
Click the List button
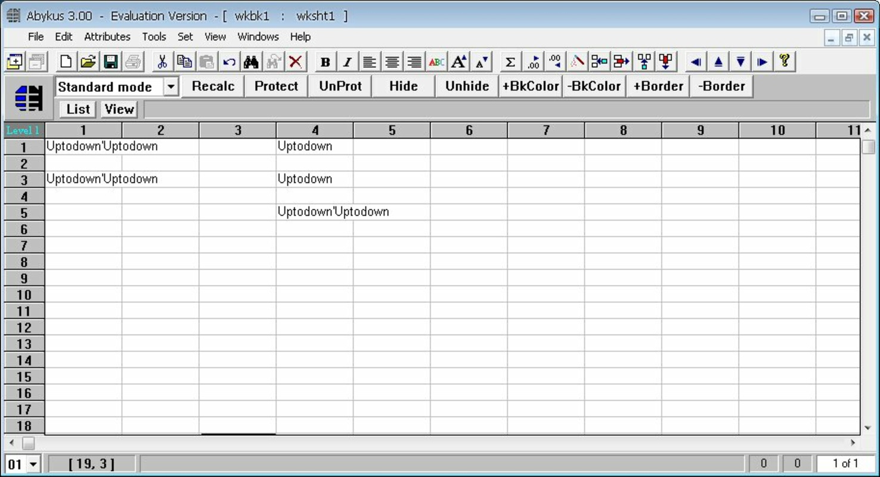pyautogui.click(x=78, y=109)
